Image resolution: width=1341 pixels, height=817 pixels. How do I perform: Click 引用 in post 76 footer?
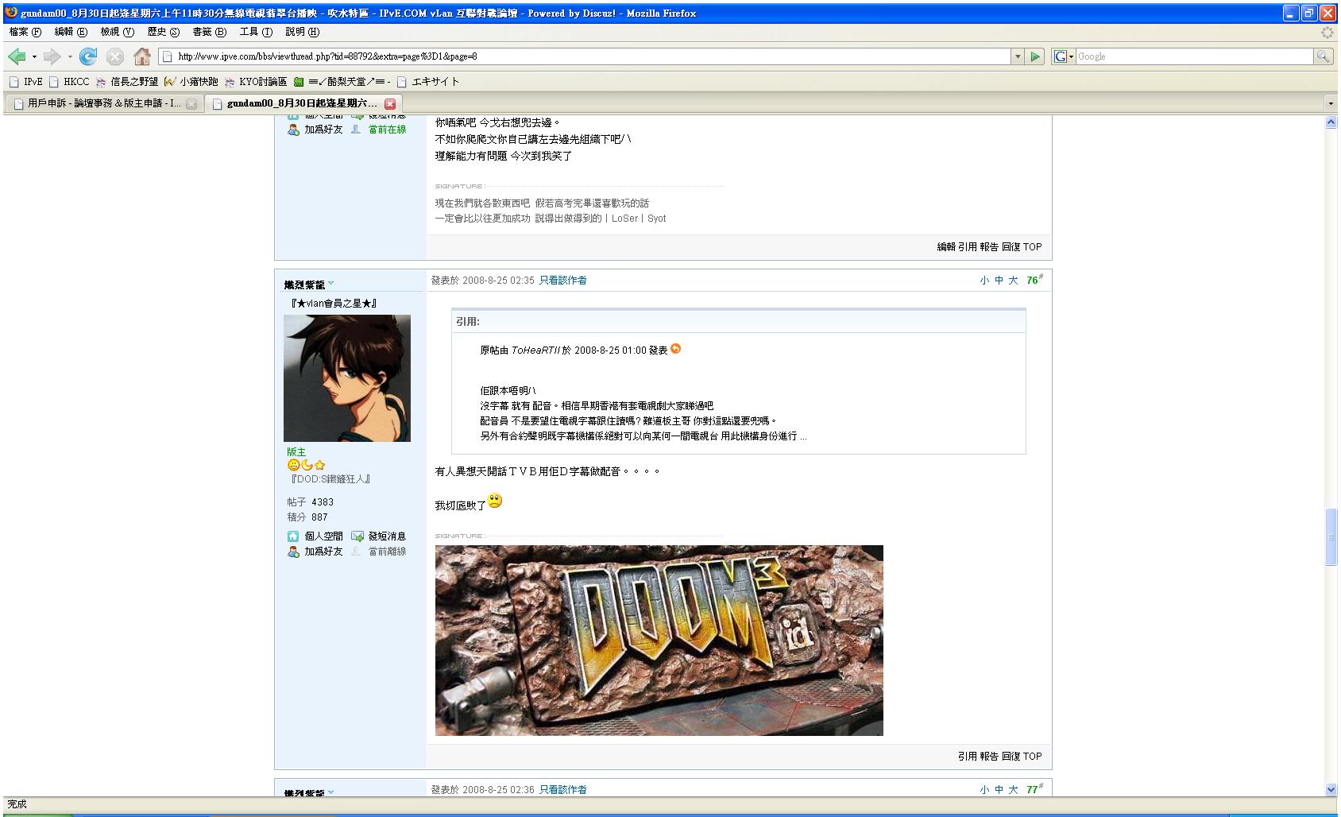click(x=967, y=757)
